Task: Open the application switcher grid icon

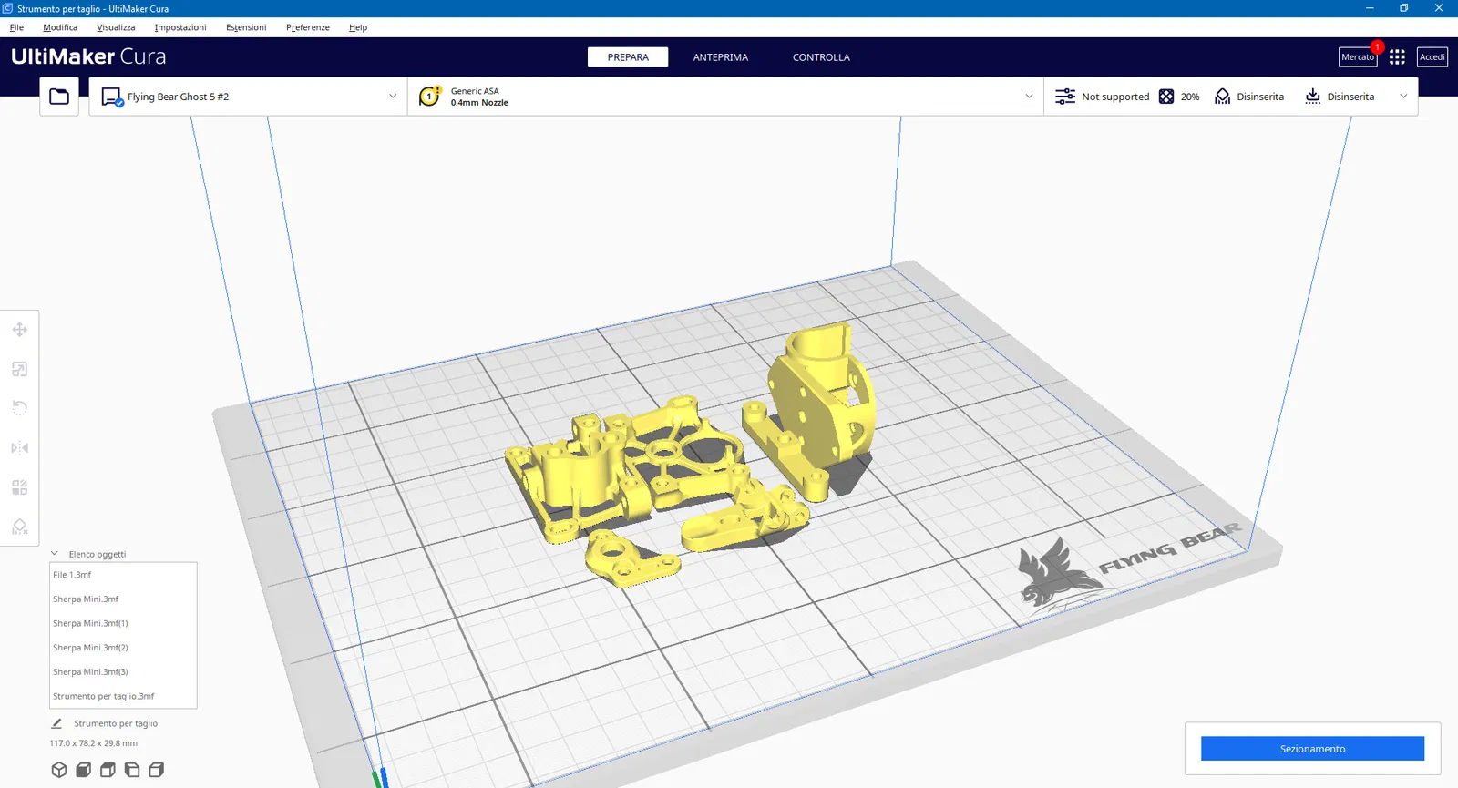Action: coord(1397,57)
